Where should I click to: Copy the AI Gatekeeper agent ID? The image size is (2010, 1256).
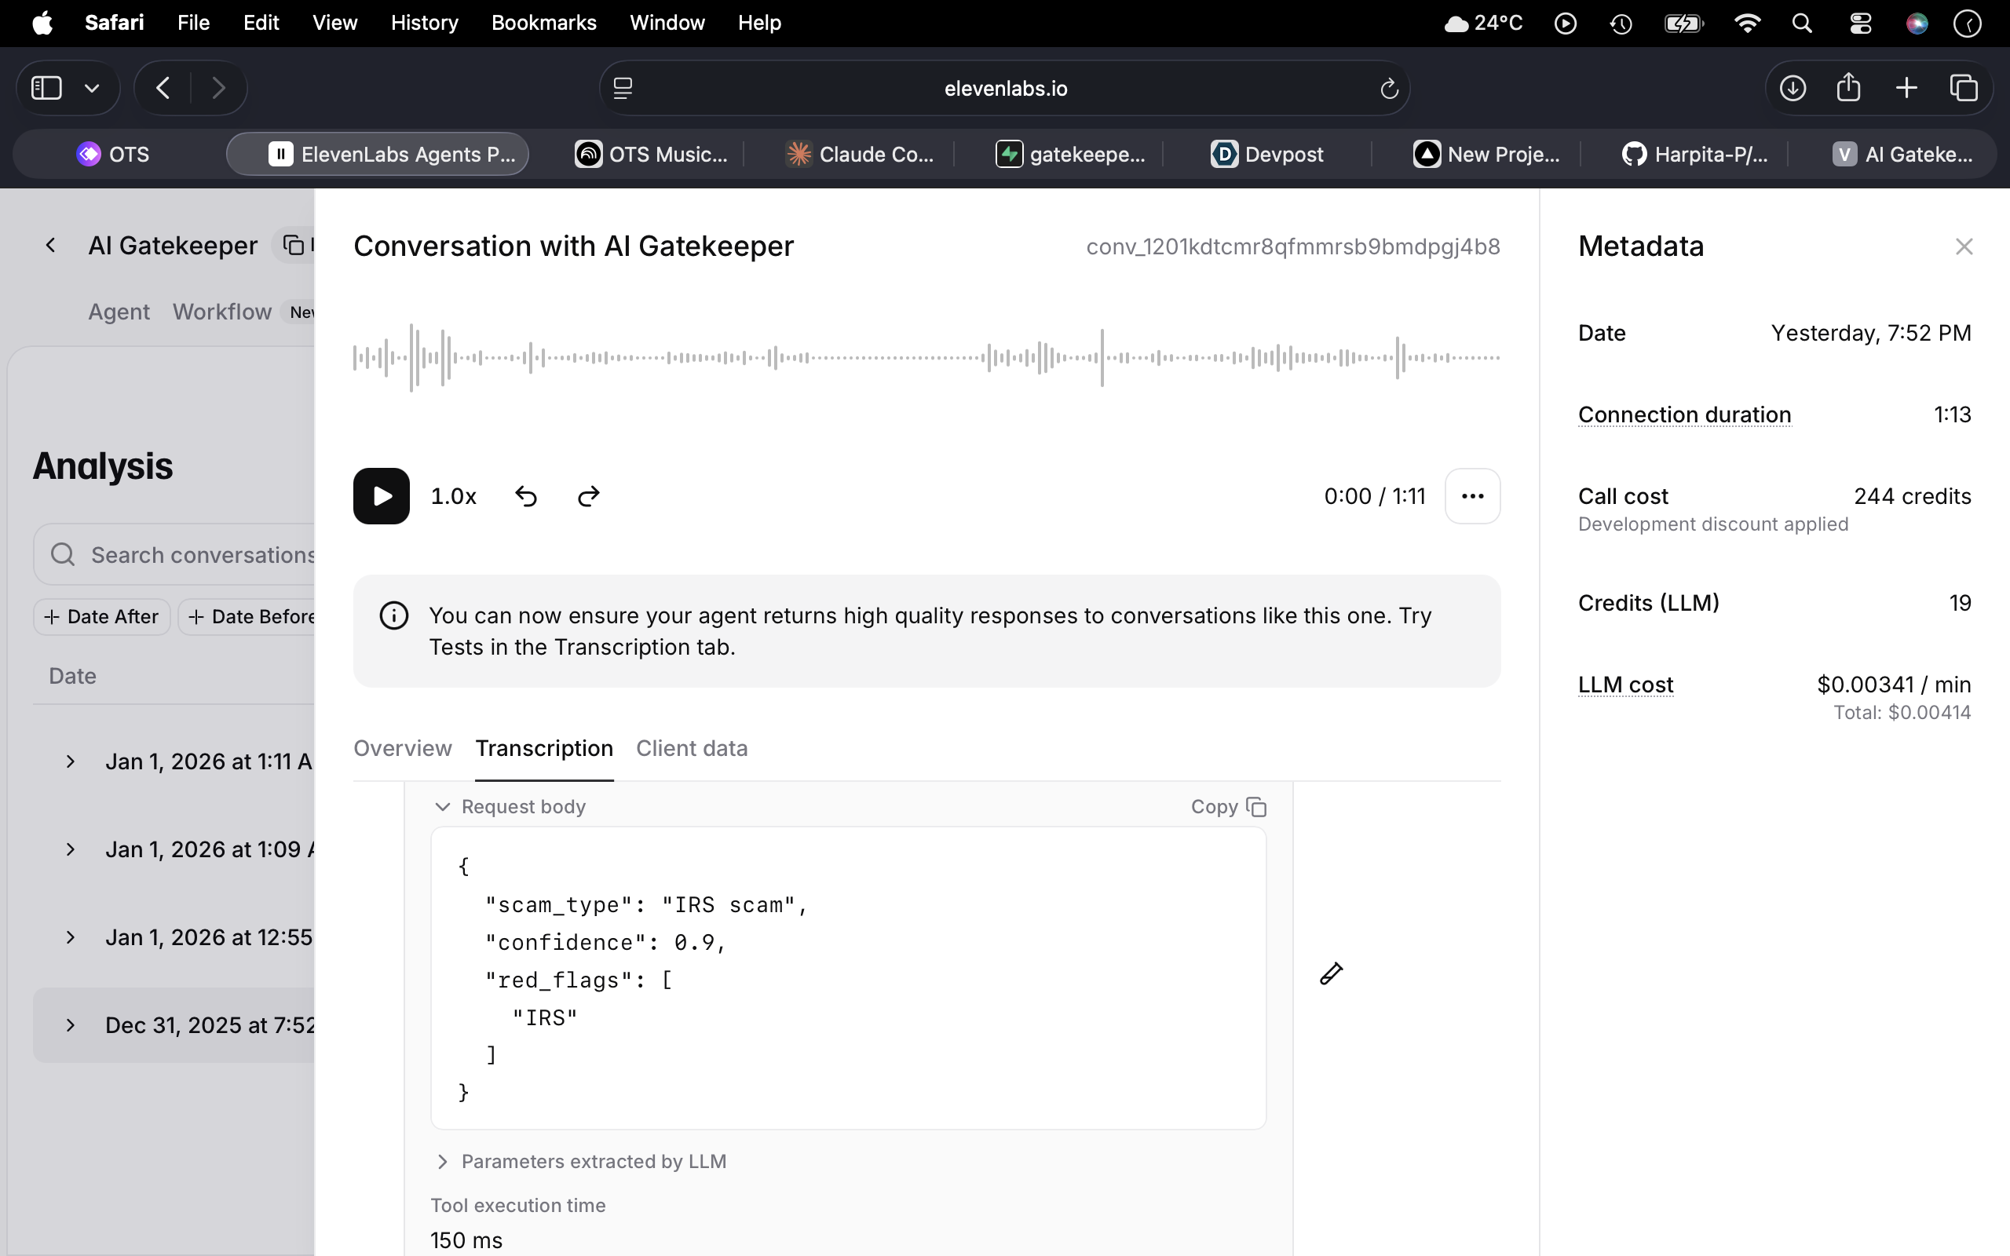[x=294, y=245]
